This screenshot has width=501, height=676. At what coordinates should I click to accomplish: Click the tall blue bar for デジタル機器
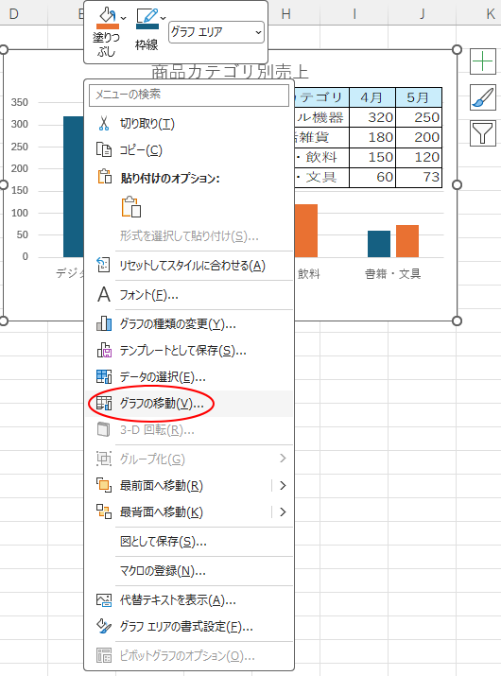(x=74, y=186)
